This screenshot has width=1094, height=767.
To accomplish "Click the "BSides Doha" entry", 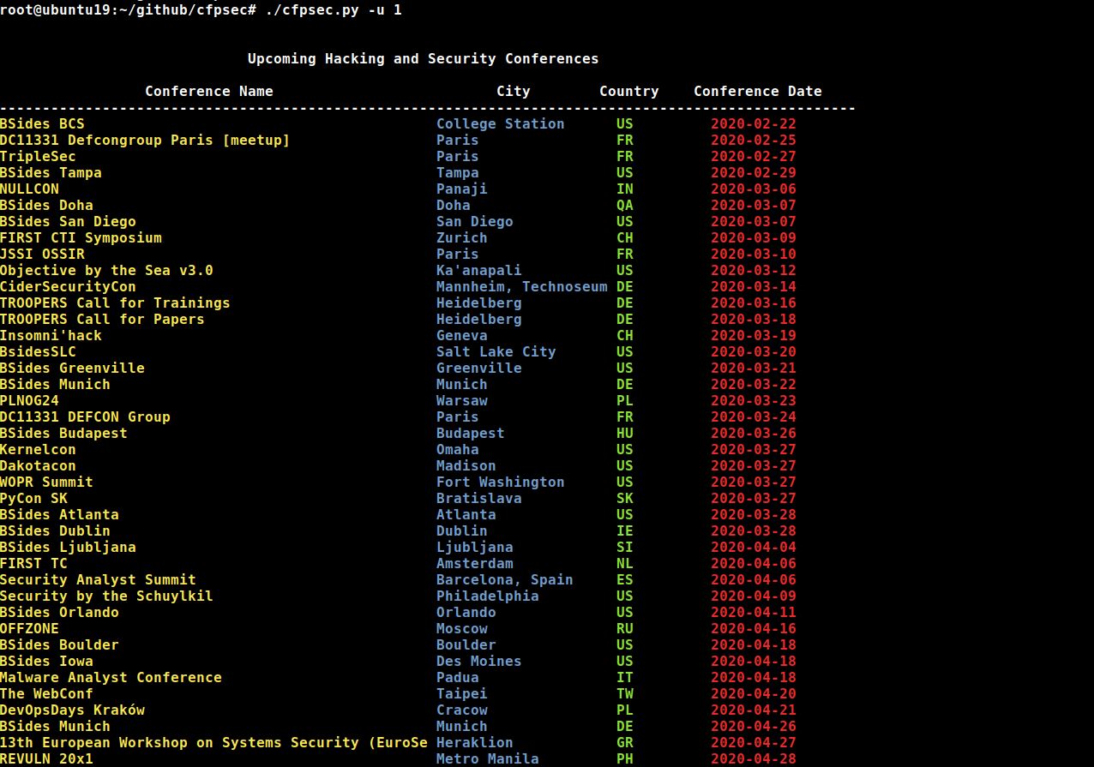I will point(46,205).
